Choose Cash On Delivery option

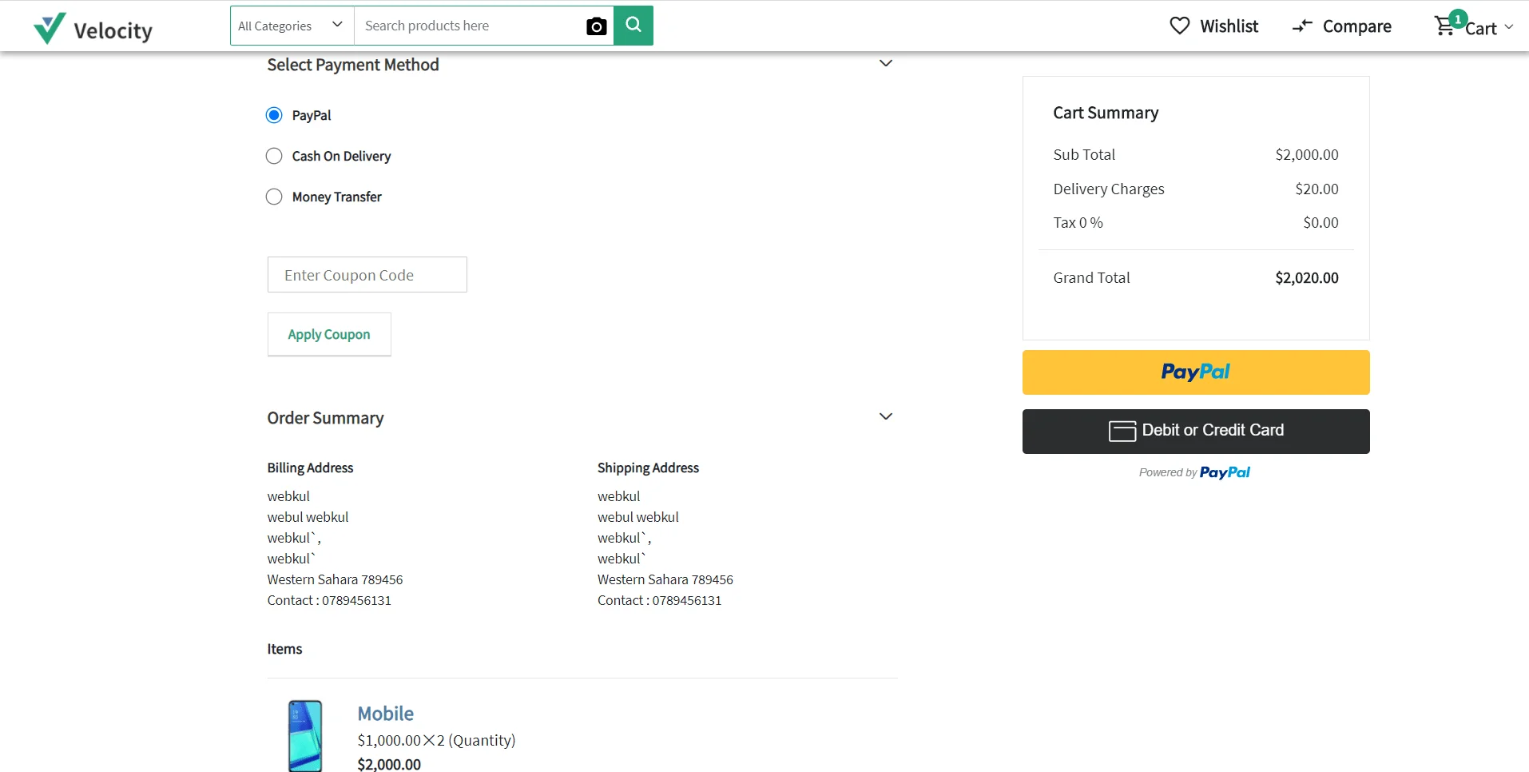(274, 156)
